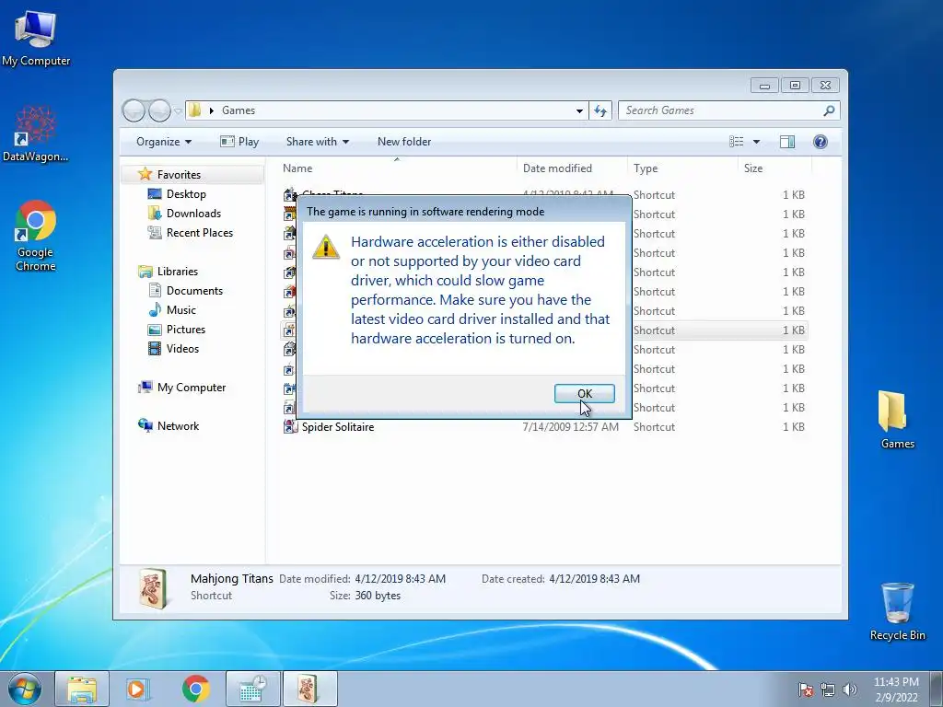Open Windows Explorer from the taskbar

click(x=82, y=689)
